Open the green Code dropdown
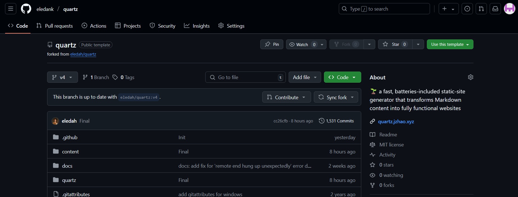This screenshot has height=197, width=518. pos(342,77)
